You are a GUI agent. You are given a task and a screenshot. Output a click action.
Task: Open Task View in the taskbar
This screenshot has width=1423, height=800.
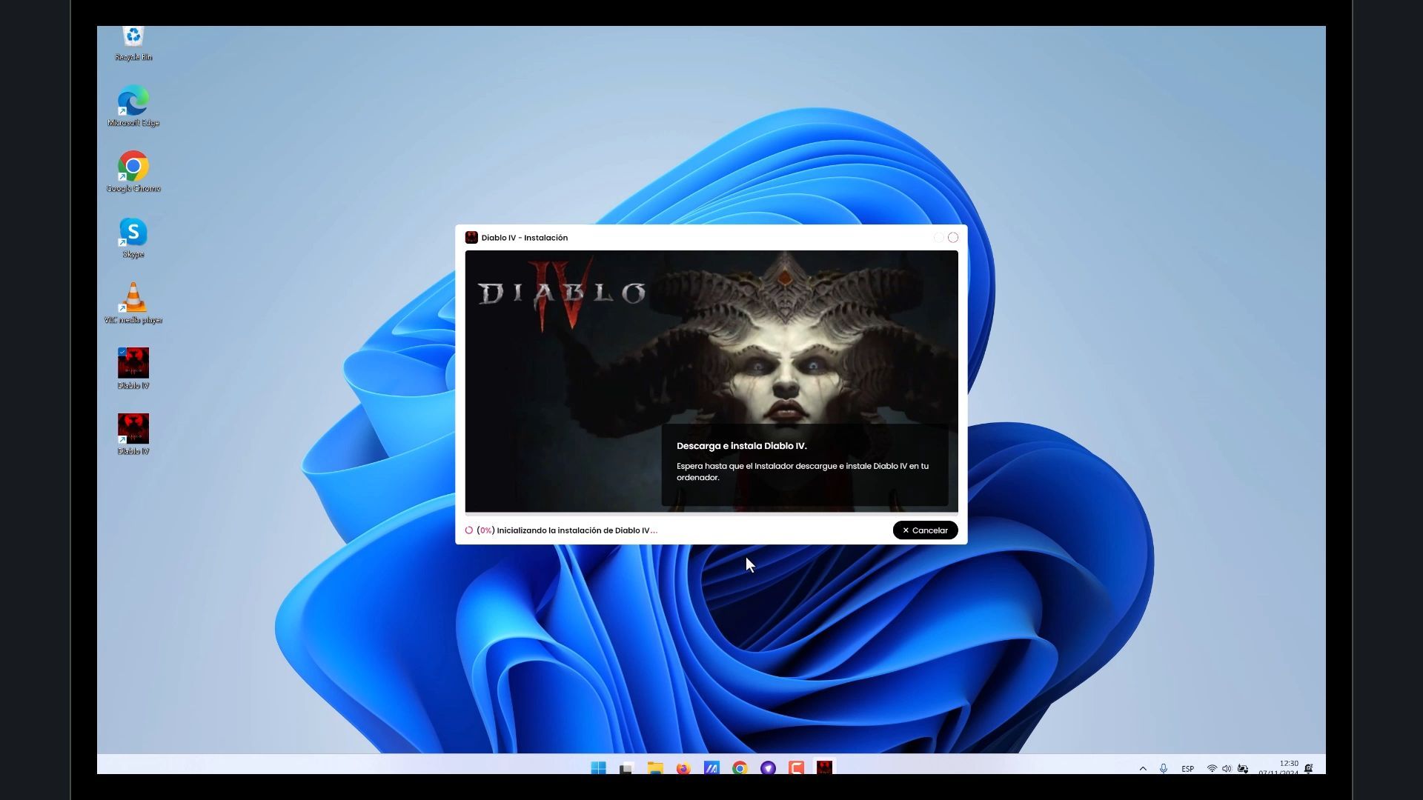pyautogui.click(x=627, y=767)
